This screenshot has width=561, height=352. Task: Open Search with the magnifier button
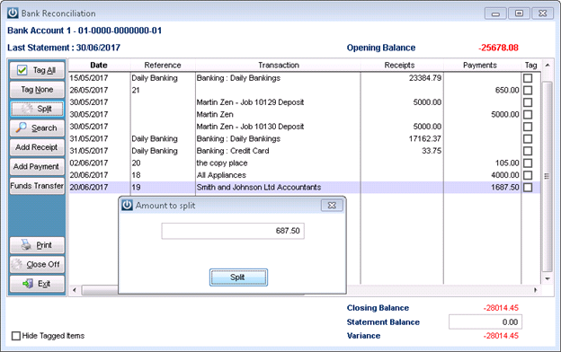click(37, 128)
